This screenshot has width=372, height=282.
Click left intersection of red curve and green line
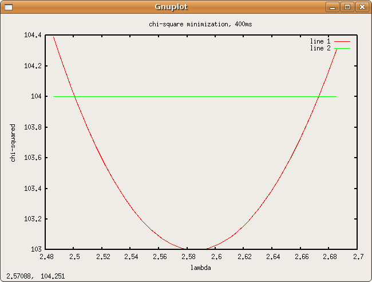74,96
